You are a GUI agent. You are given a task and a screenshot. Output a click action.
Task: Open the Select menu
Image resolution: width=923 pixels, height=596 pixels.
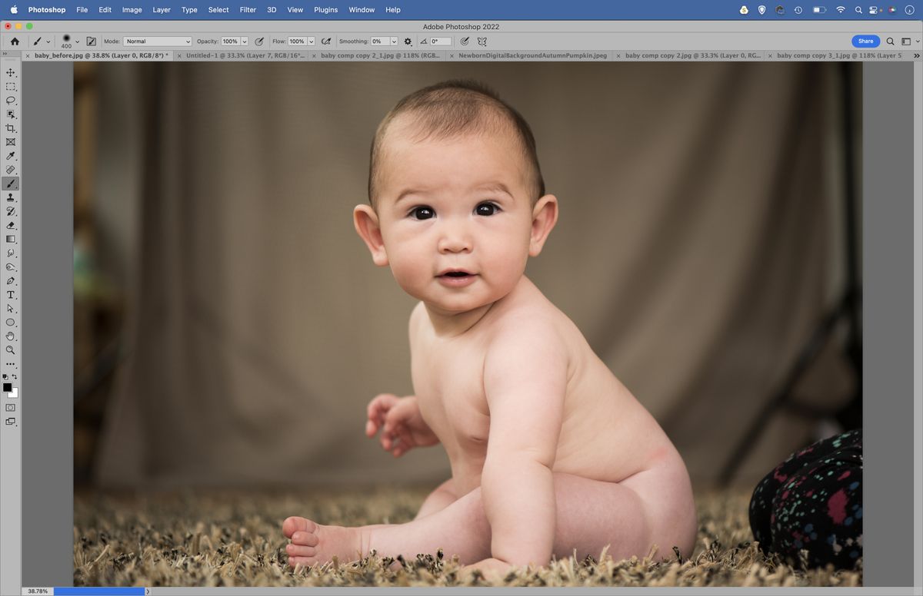pos(218,10)
